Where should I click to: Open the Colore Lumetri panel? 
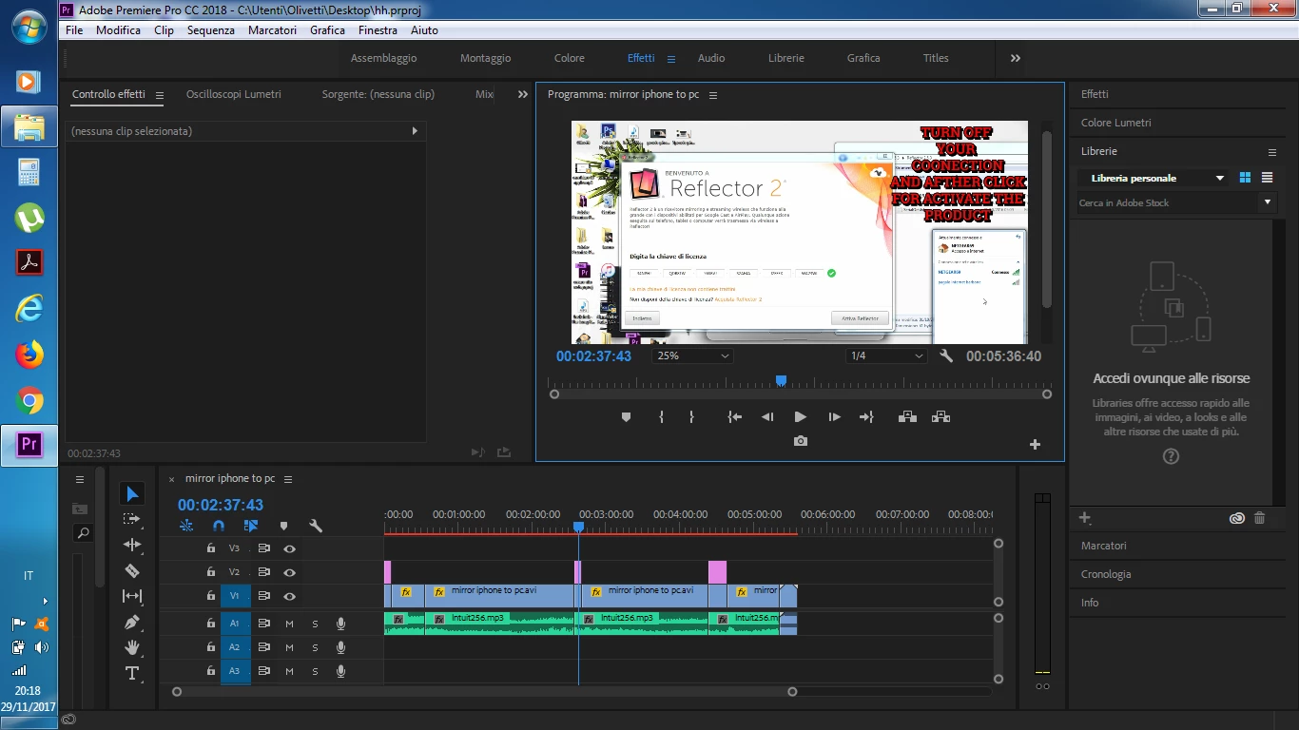tap(1115, 123)
